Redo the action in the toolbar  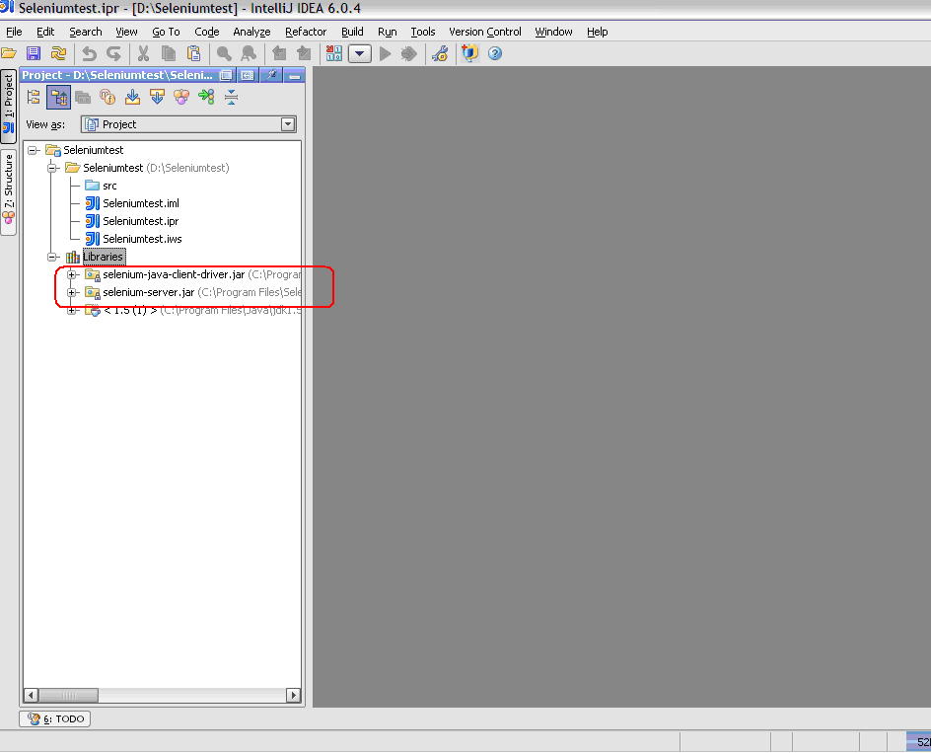point(113,53)
